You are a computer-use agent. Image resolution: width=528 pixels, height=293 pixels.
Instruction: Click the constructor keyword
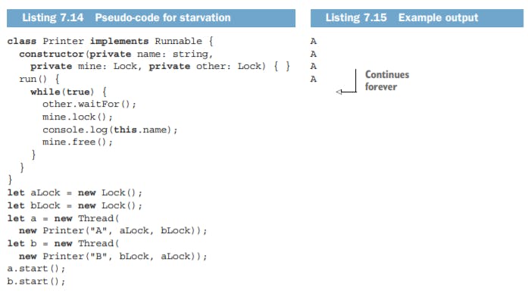click(x=52, y=54)
